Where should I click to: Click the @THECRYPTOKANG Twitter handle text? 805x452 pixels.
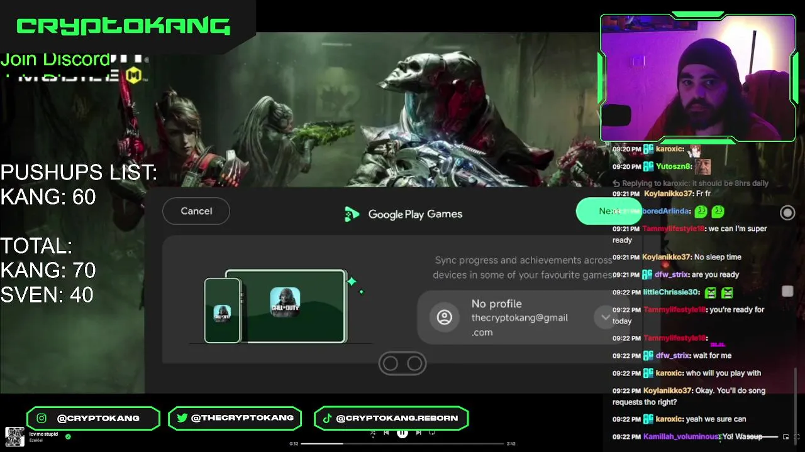[242, 418]
